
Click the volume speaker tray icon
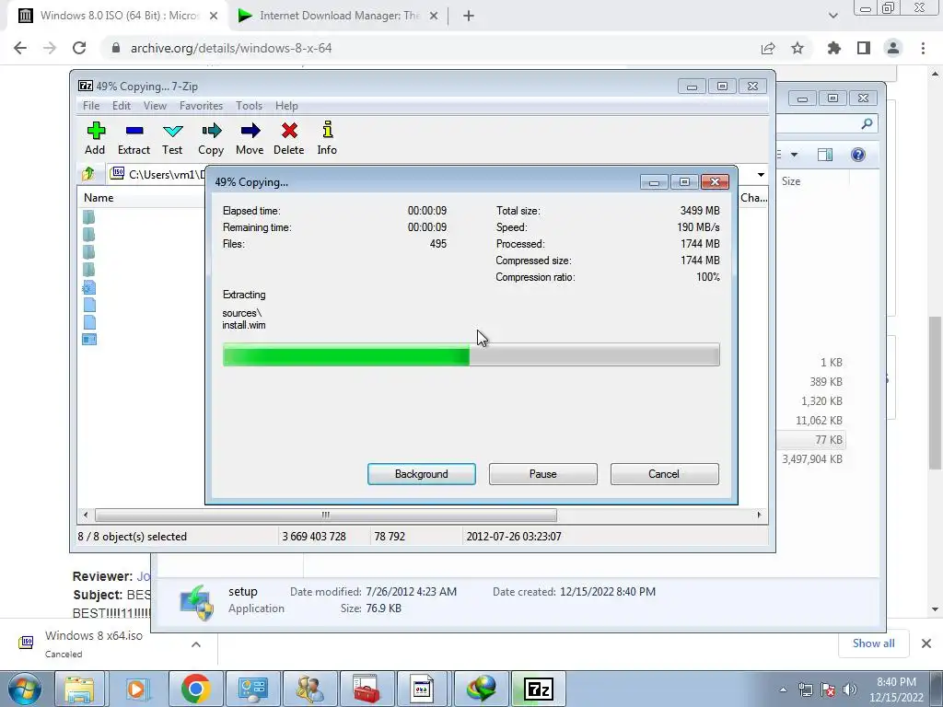(x=849, y=690)
